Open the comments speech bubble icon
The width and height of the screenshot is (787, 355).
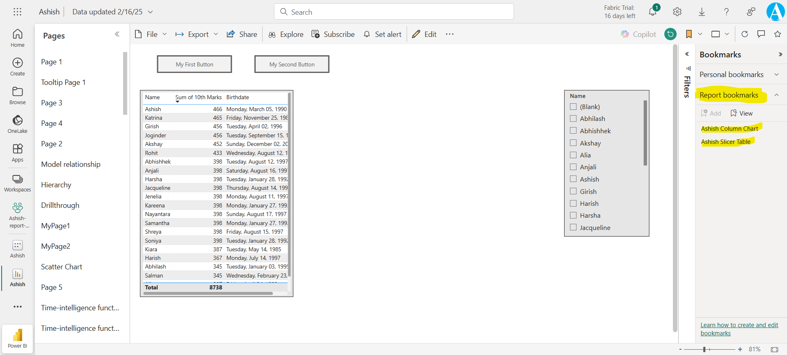[761, 34]
